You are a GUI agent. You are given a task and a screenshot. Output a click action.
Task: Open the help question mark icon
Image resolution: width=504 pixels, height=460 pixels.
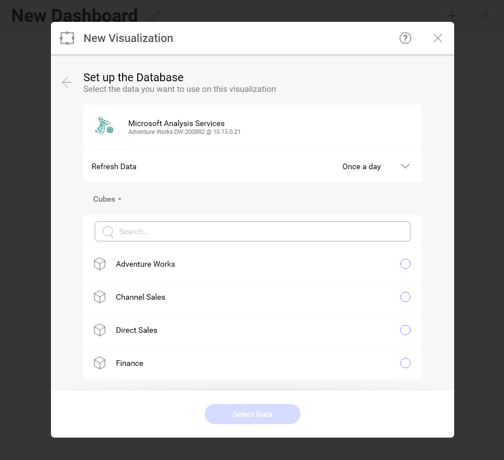click(405, 38)
